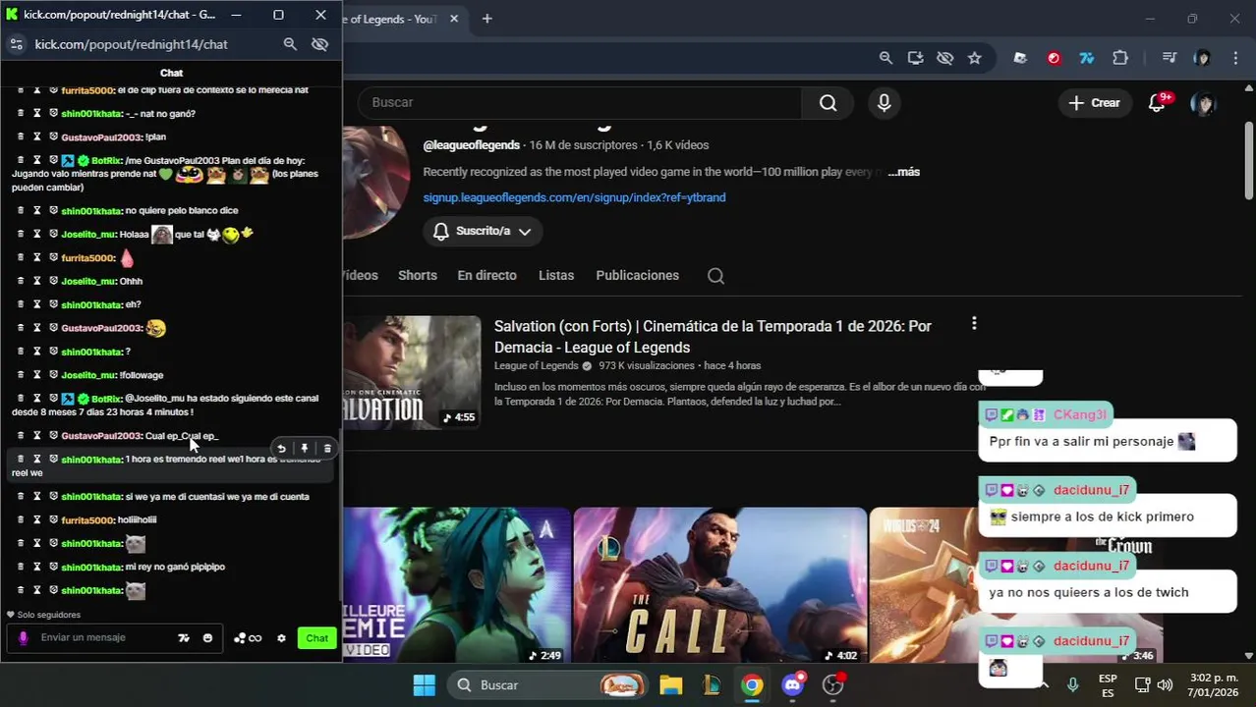Screen dimensions: 1256x707
Task: Open the Shorts channel tab
Action: click(418, 276)
